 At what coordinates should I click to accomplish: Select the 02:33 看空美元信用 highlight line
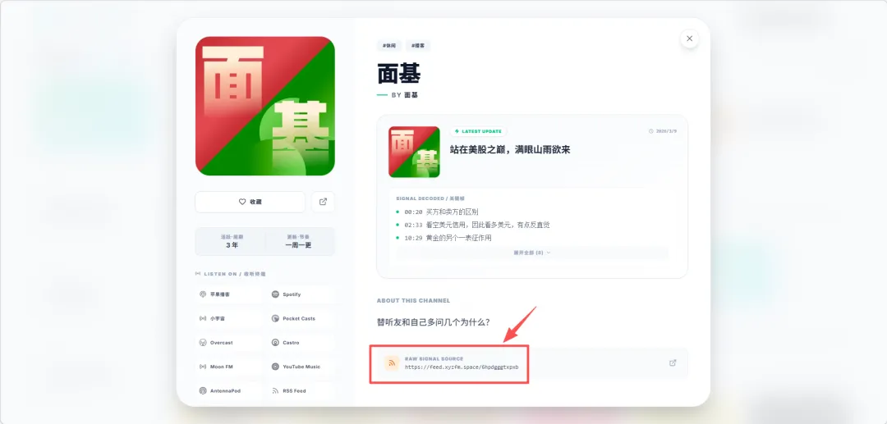(x=476, y=225)
